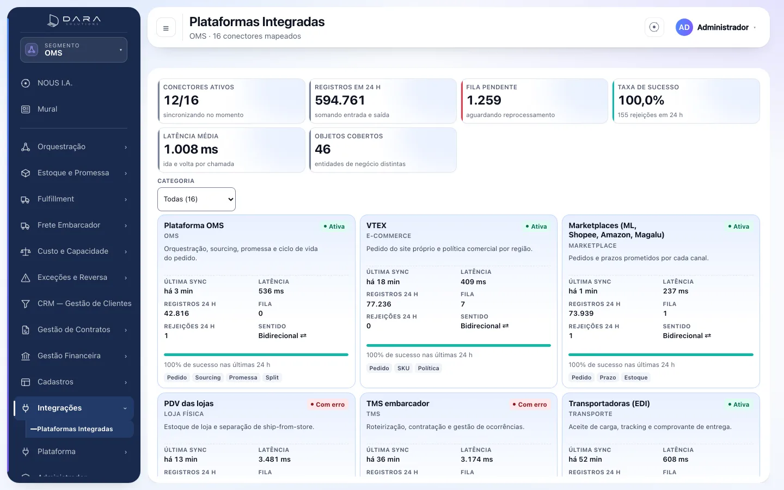Open the Segmento OMS dropdown
This screenshot has width=784, height=490.
point(73,50)
